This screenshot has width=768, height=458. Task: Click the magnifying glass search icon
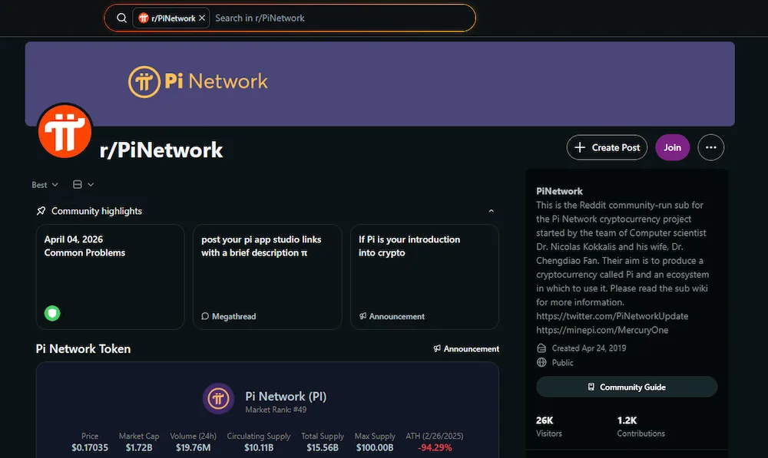[121, 18]
